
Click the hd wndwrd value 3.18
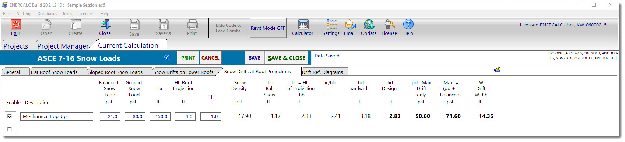pyautogui.click(x=365, y=116)
